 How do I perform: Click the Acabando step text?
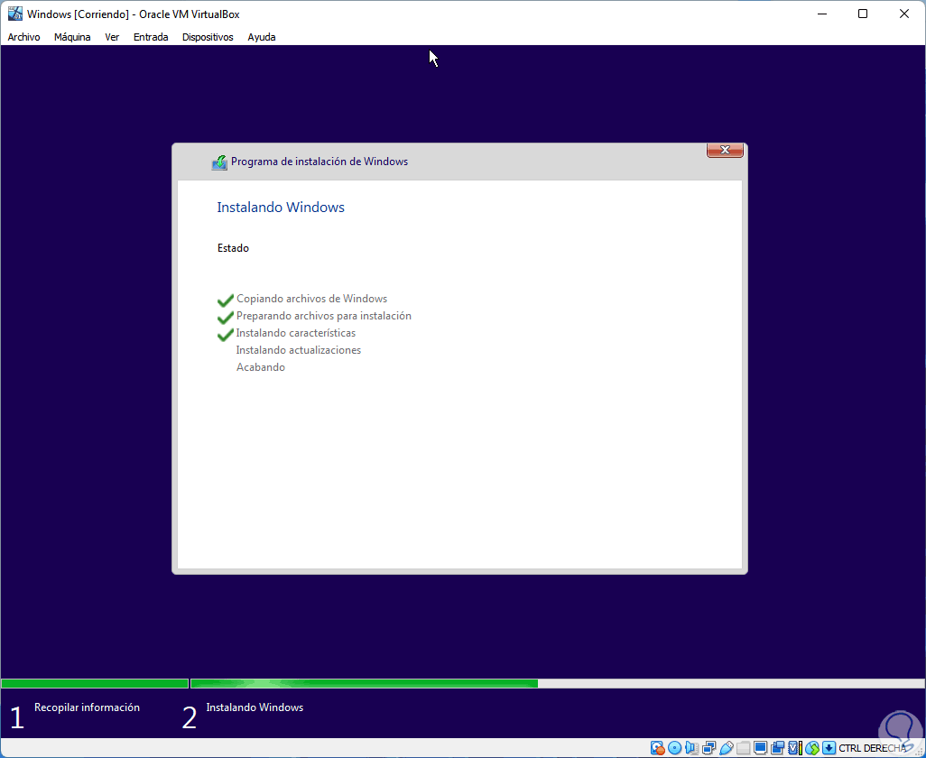coord(261,367)
